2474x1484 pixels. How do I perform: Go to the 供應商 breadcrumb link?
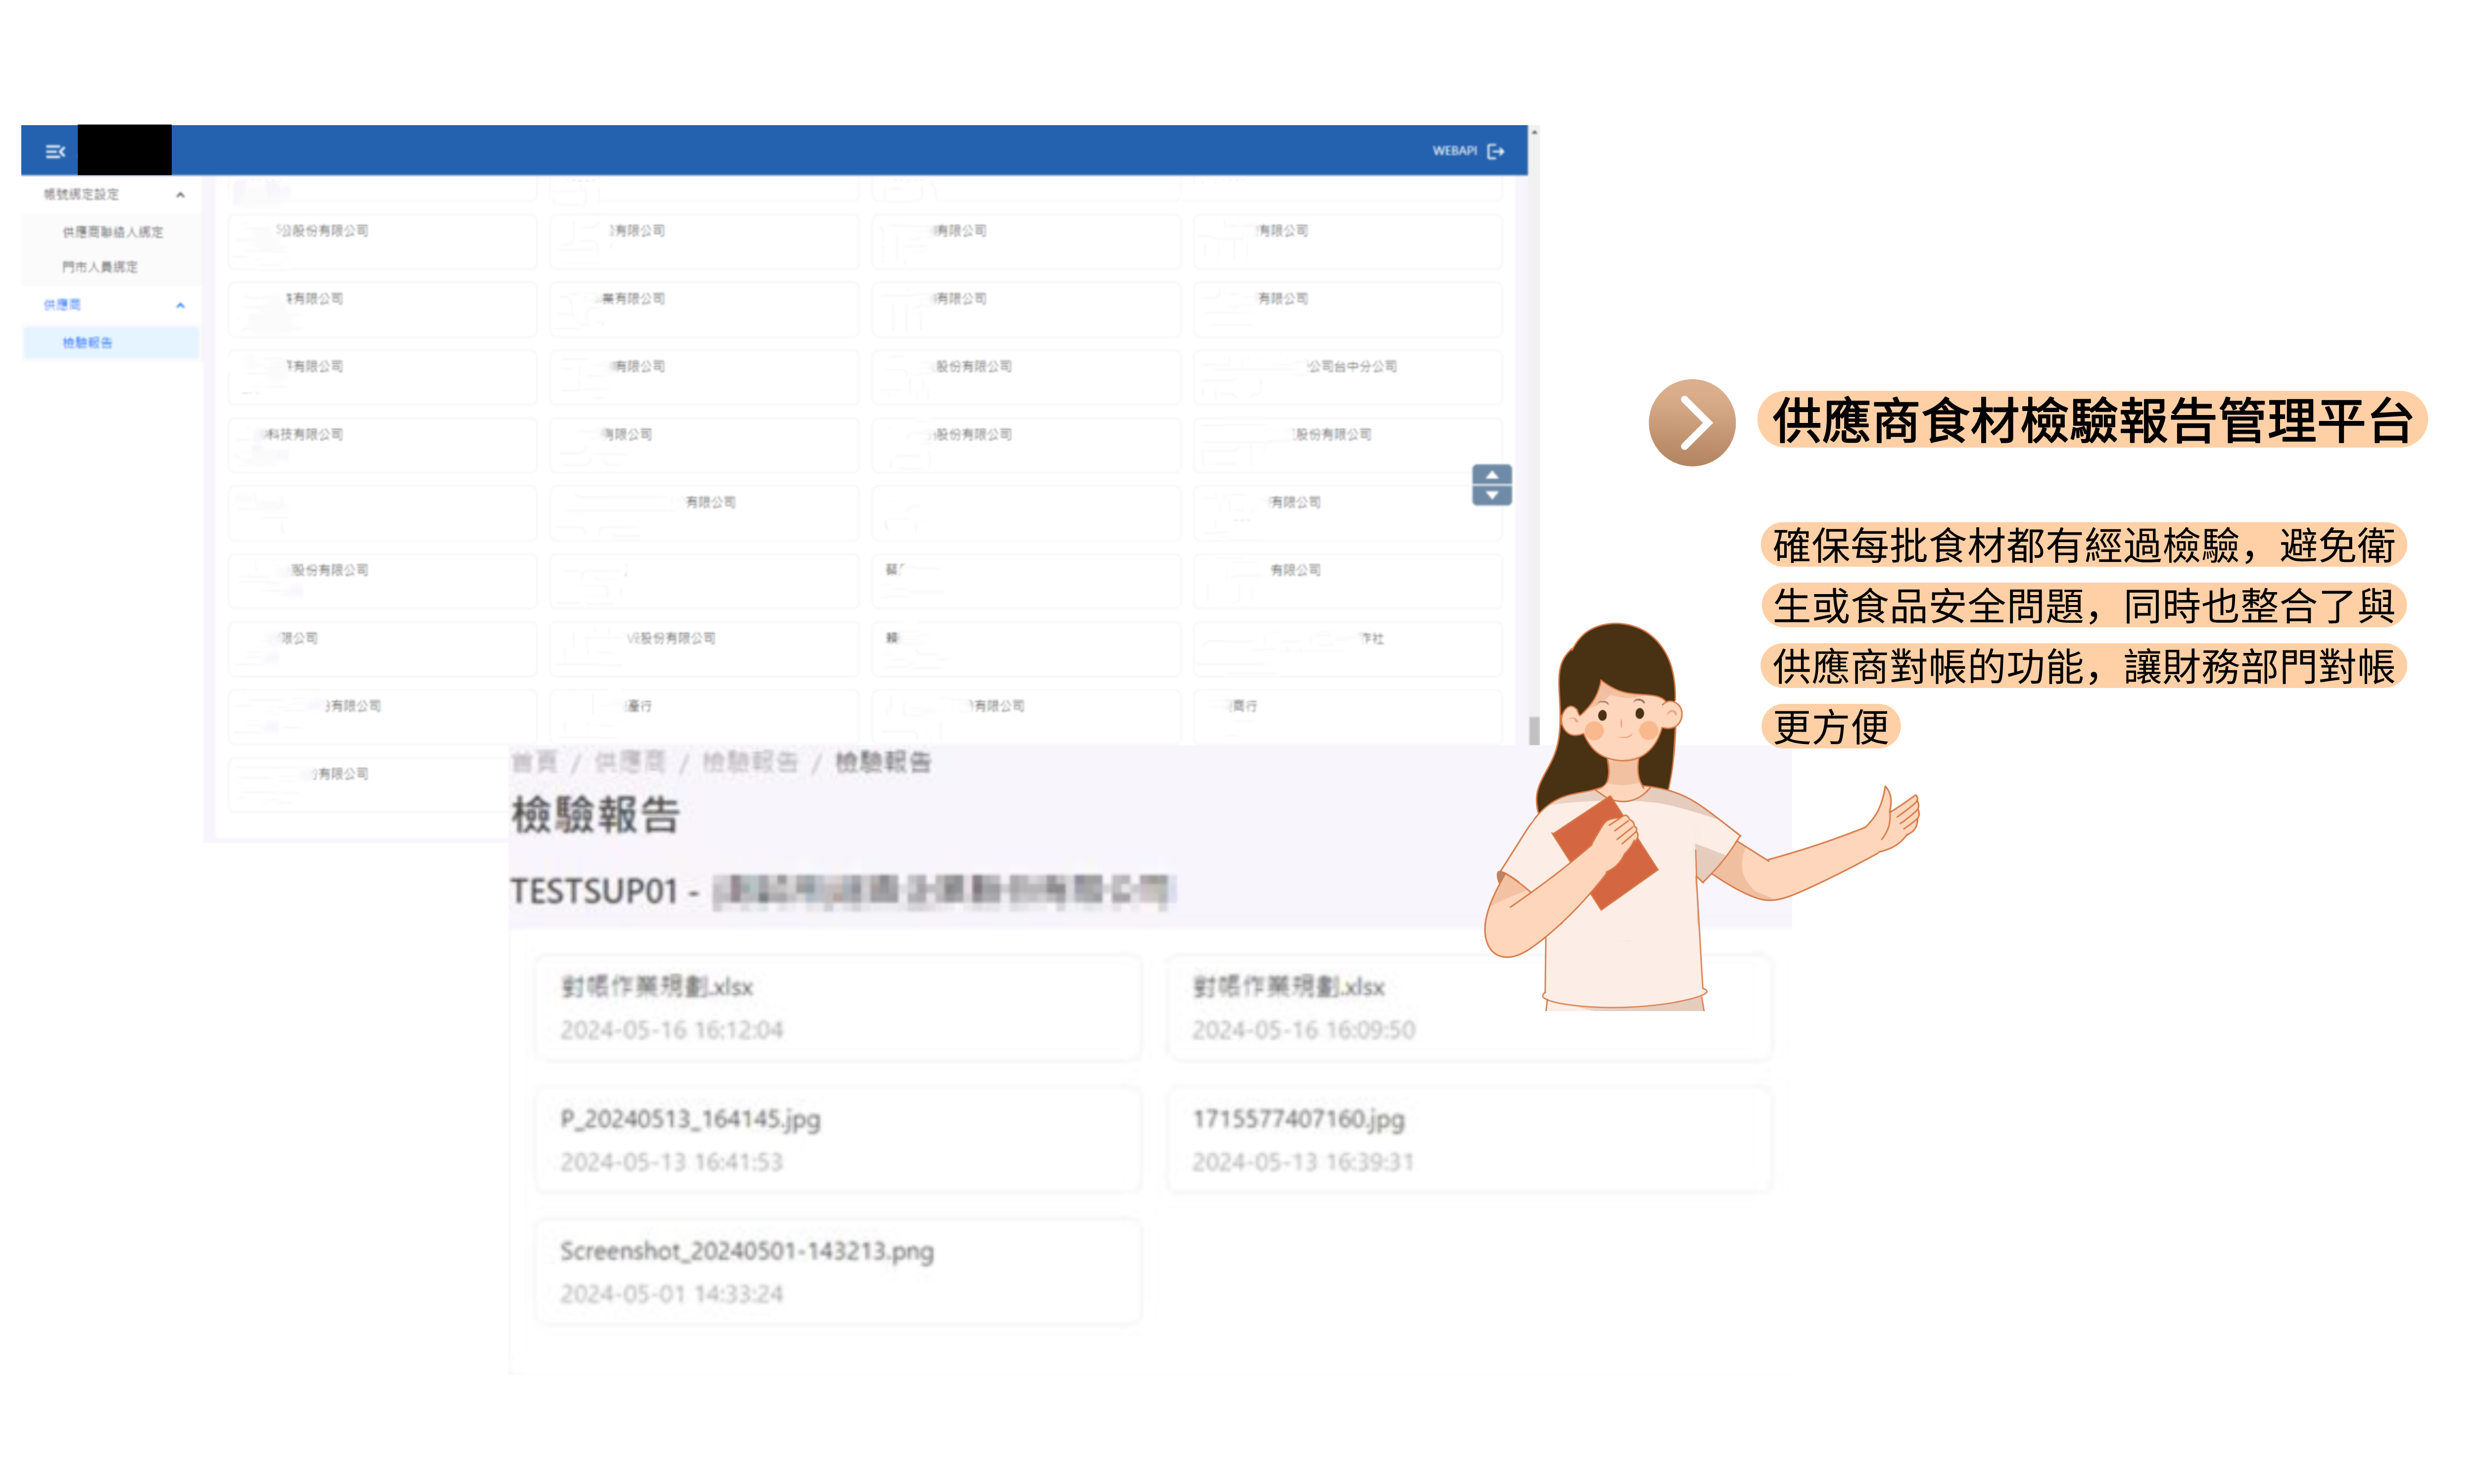click(x=630, y=763)
